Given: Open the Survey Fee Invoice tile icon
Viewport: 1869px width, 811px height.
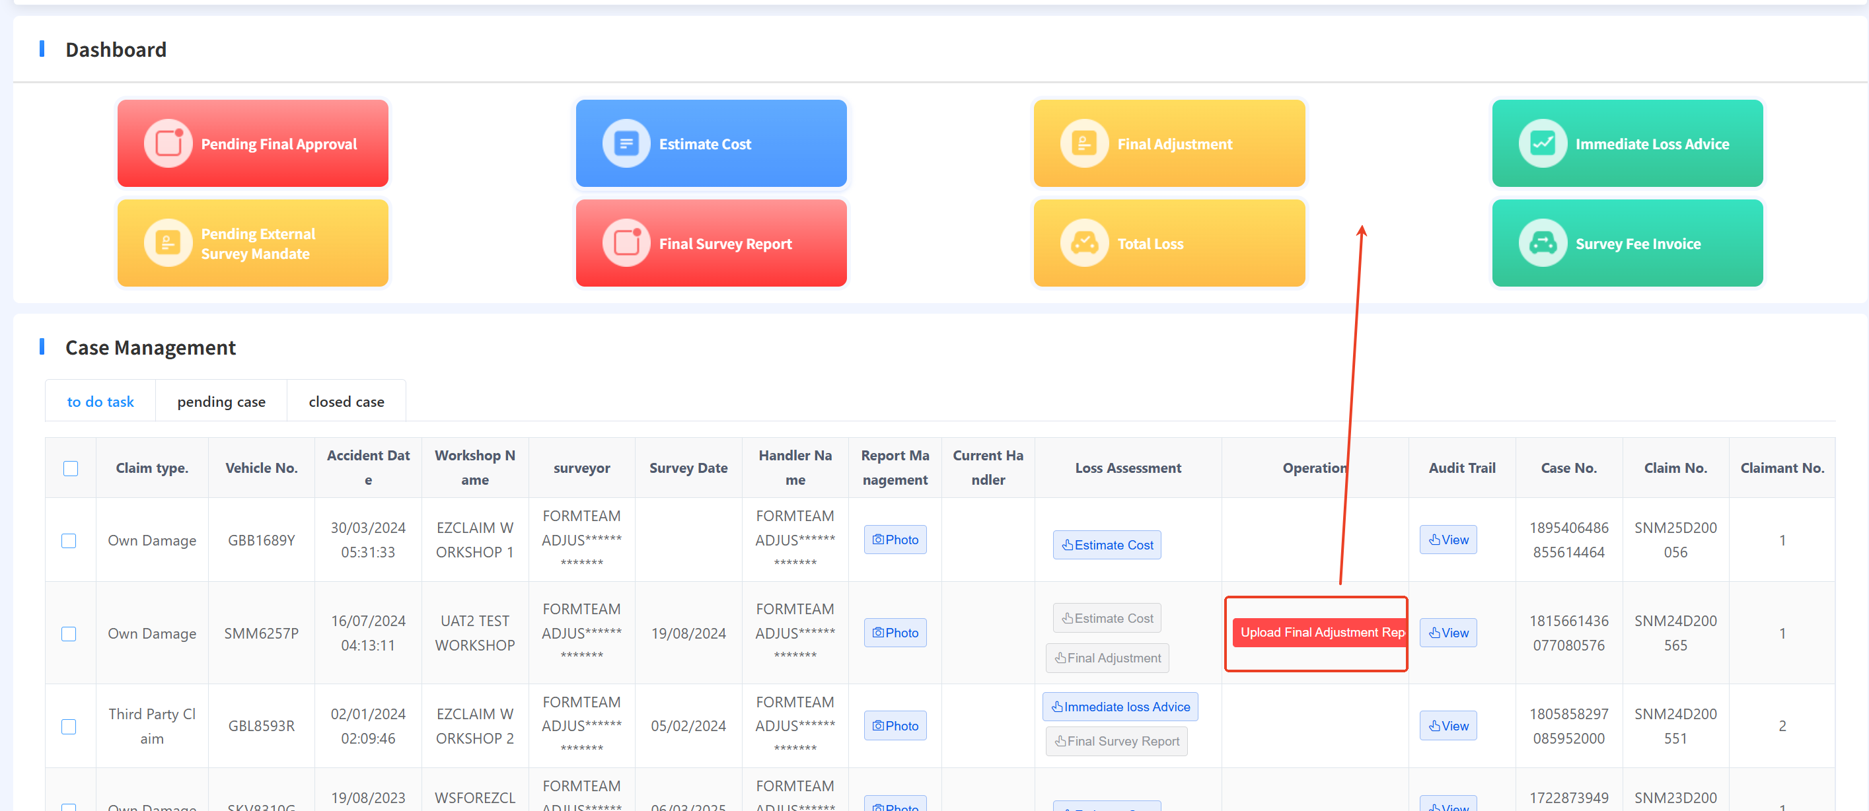Looking at the screenshot, I should pyautogui.click(x=1543, y=243).
